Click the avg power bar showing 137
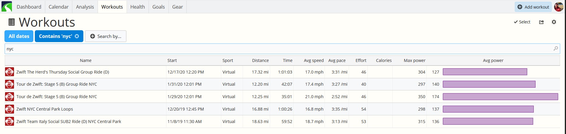The image size is (566, 134). [x=488, y=109]
